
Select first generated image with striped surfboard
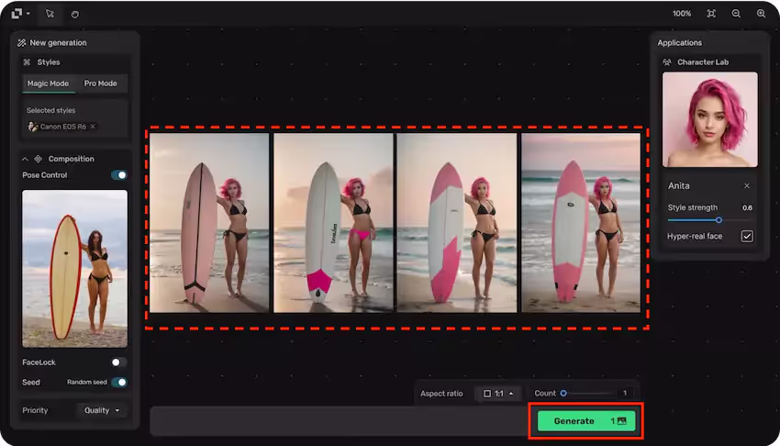209,223
